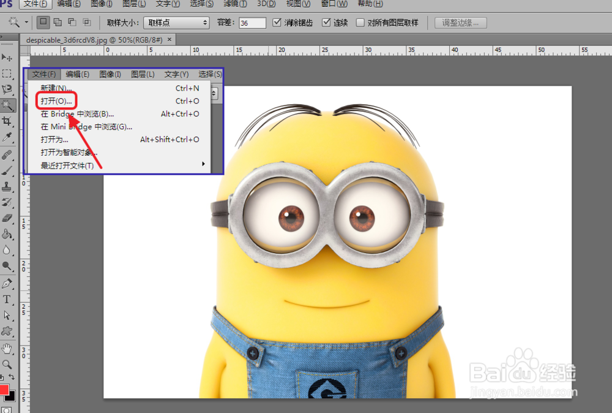
Task: Select the Eraser tool
Action: (7, 218)
